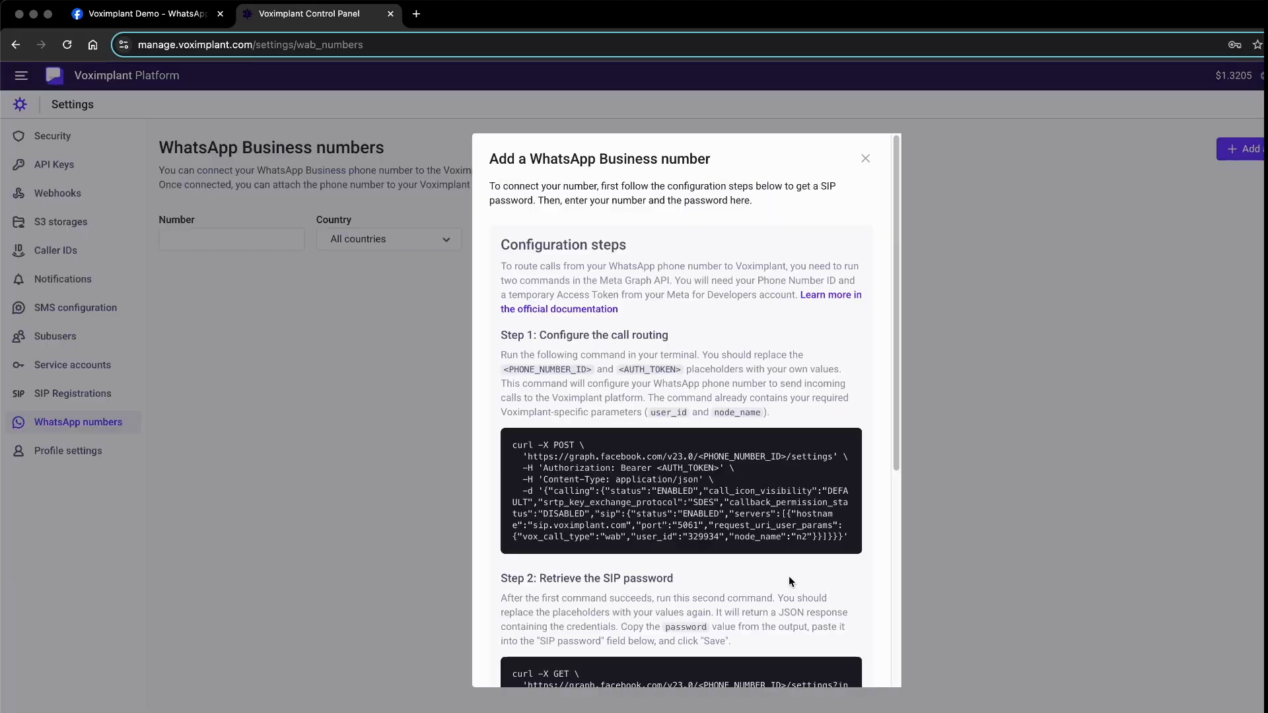Select Service accounts in sidebar
This screenshot has height=713, width=1268.
click(x=73, y=365)
